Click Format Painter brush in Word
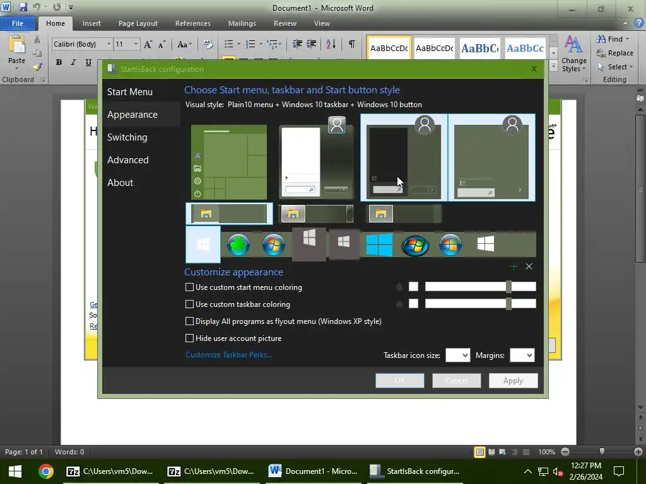Screen dimensions: 646x484 point(37,66)
